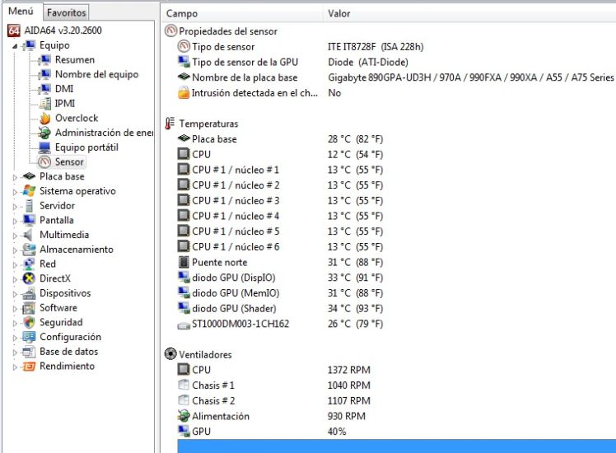The height and width of the screenshot is (453, 616).
Task: Switch to the Menú tab
Action: pos(21,12)
